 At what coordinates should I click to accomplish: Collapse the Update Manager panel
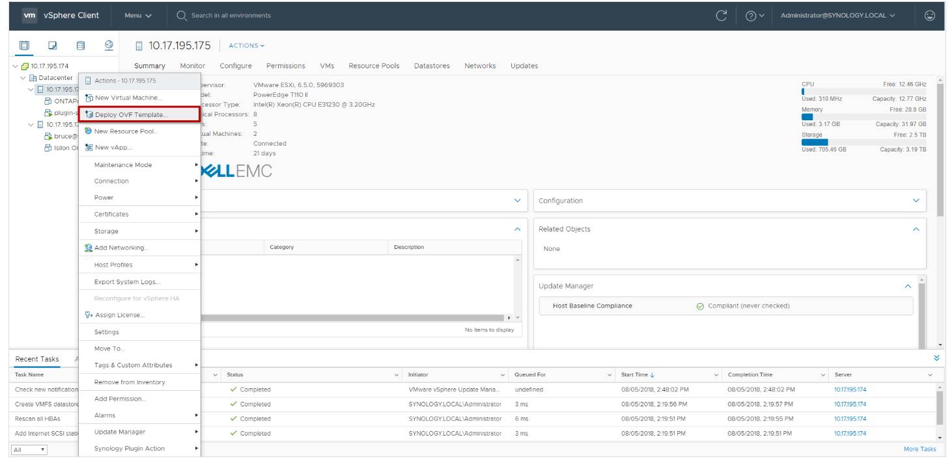pos(908,286)
